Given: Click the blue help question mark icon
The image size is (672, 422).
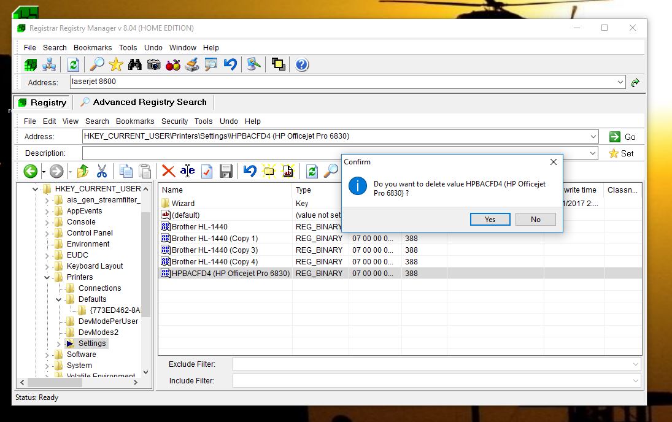Looking at the screenshot, I should 302,64.
